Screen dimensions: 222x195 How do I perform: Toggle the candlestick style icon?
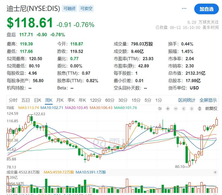click(x=199, y=109)
